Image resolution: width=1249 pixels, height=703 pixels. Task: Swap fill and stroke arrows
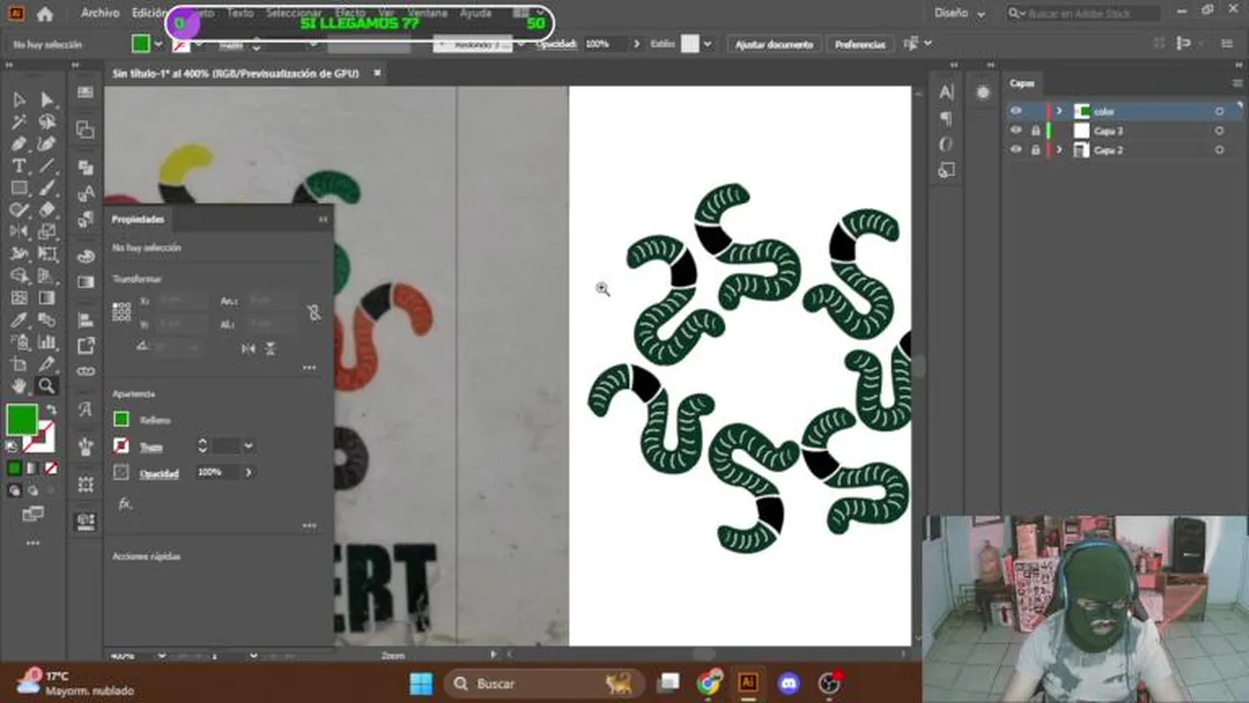click(50, 410)
